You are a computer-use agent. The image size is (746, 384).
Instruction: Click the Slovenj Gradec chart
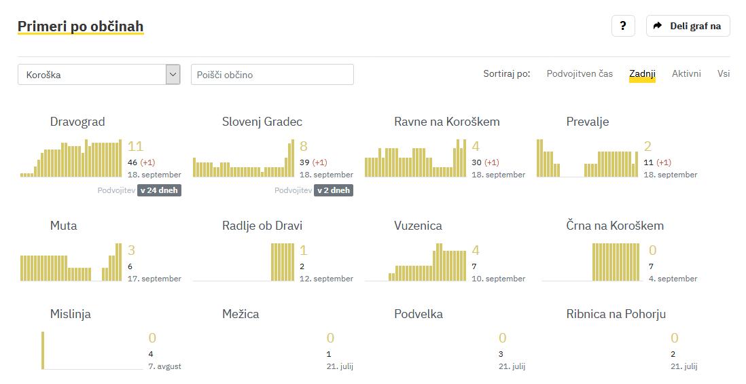243,159
